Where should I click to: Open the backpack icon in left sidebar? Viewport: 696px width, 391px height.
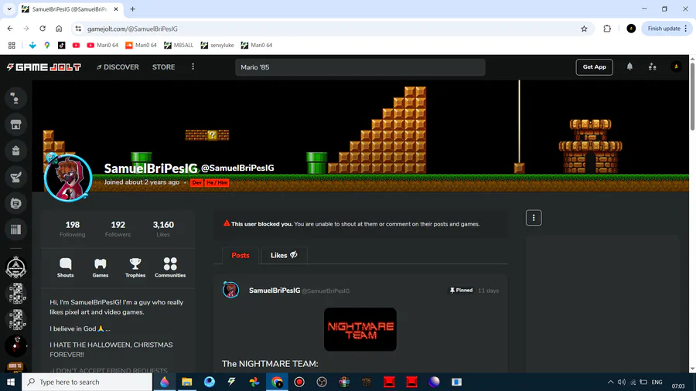pyautogui.click(x=15, y=151)
